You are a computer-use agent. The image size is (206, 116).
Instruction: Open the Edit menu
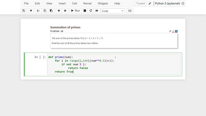point(37,4)
